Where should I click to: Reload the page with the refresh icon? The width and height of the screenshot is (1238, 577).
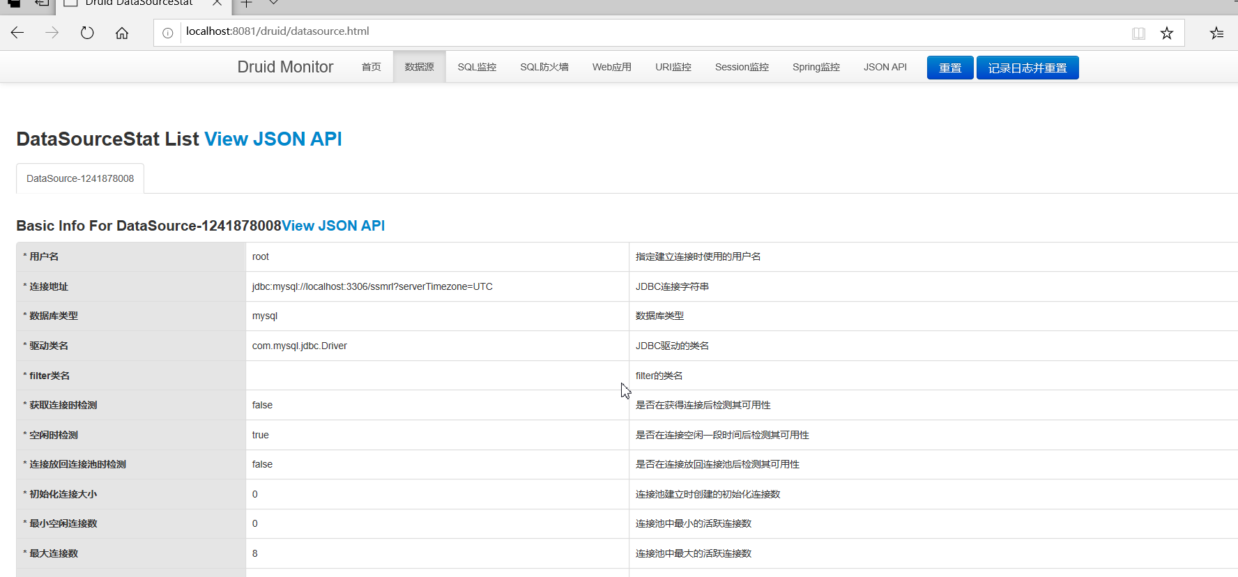coord(87,33)
